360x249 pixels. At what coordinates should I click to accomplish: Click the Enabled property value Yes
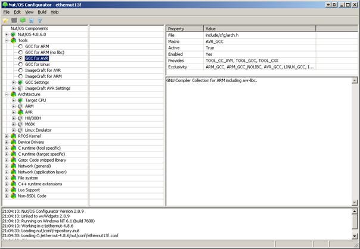click(x=260, y=54)
